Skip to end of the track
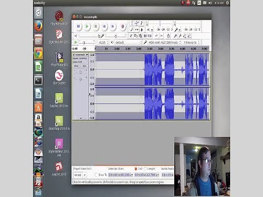263x197 pixels. click(113, 26)
